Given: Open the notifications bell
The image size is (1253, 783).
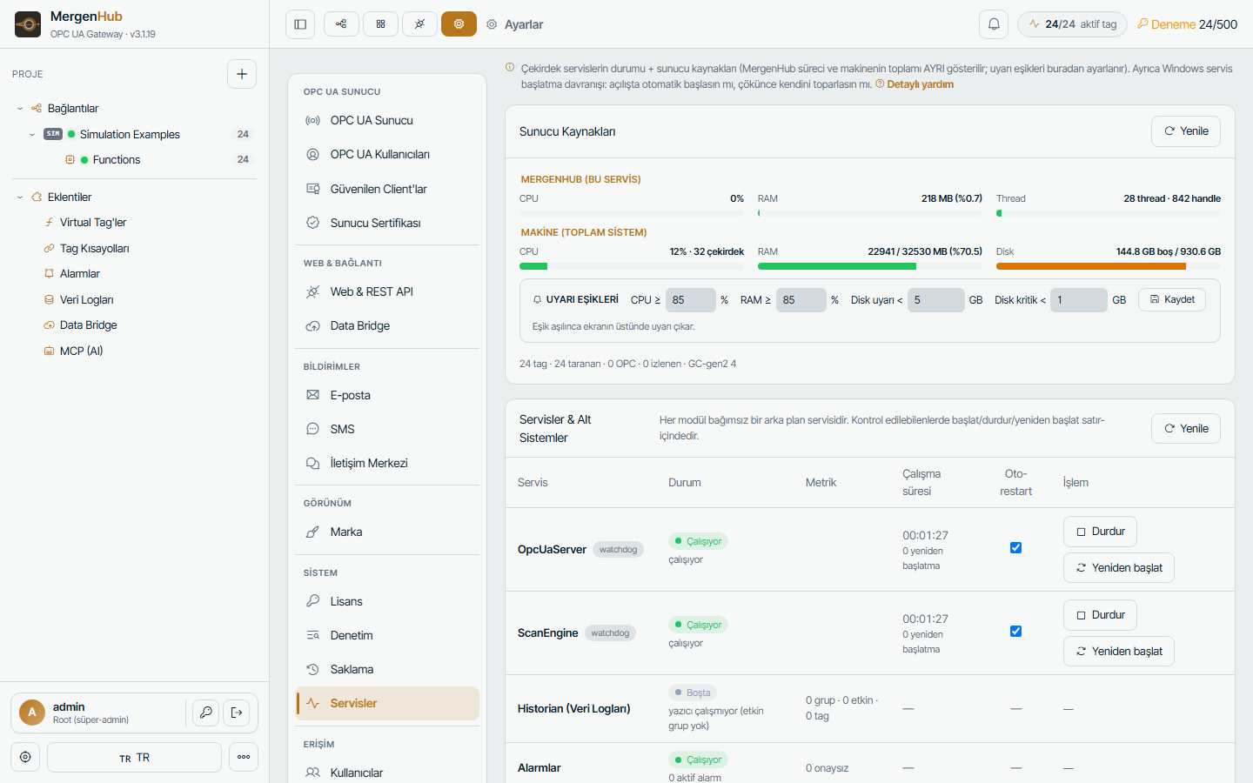Looking at the screenshot, I should [x=994, y=24].
